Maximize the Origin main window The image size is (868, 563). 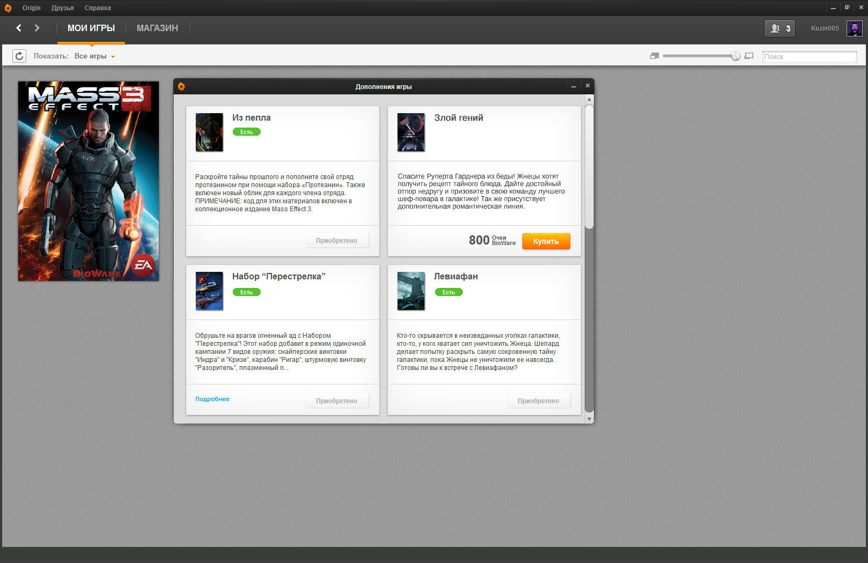point(847,8)
